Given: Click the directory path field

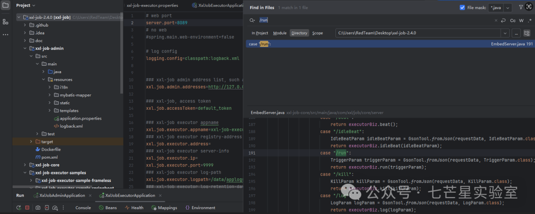Looking at the screenshot, I should tap(418, 33).
